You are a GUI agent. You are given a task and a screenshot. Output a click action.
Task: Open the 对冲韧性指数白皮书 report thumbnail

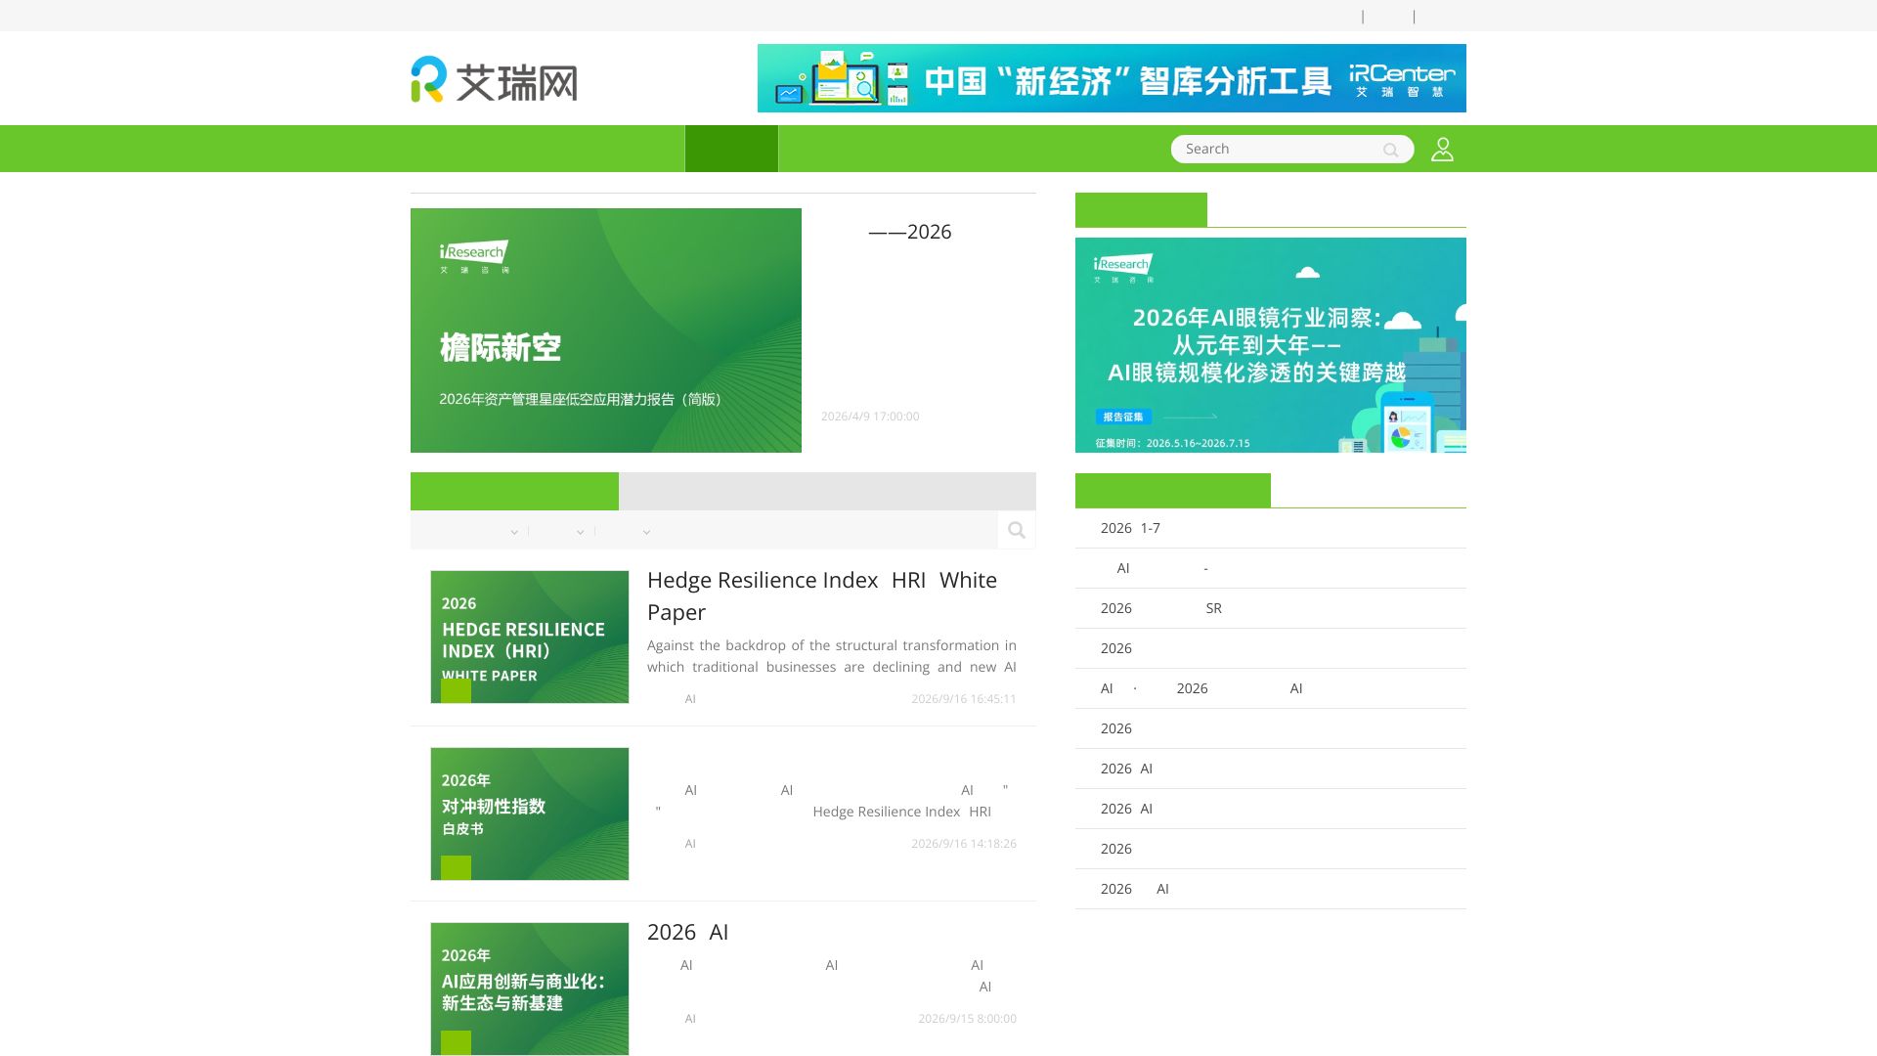click(530, 814)
